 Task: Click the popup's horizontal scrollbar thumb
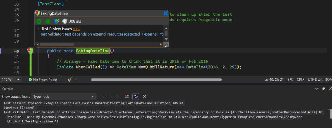tap(56, 45)
